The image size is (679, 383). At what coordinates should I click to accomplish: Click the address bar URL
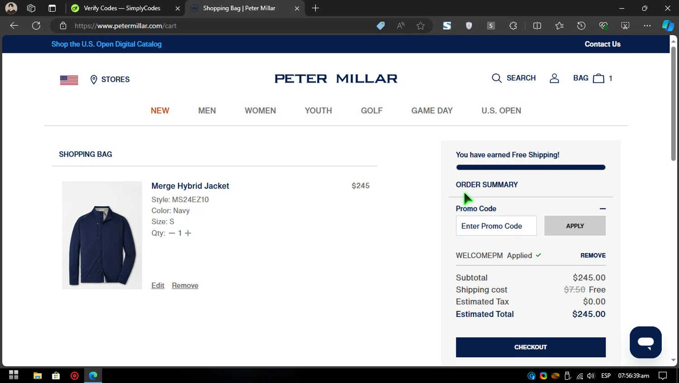(125, 26)
